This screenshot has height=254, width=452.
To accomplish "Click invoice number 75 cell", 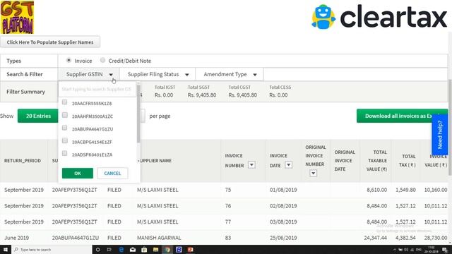I will coord(228,190).
